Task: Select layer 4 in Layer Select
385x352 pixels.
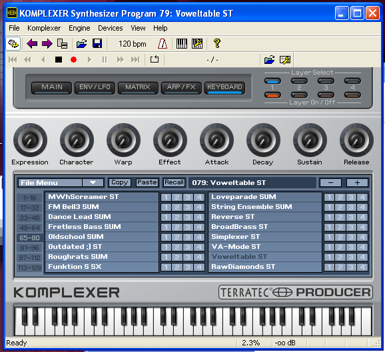Action: 352,81
